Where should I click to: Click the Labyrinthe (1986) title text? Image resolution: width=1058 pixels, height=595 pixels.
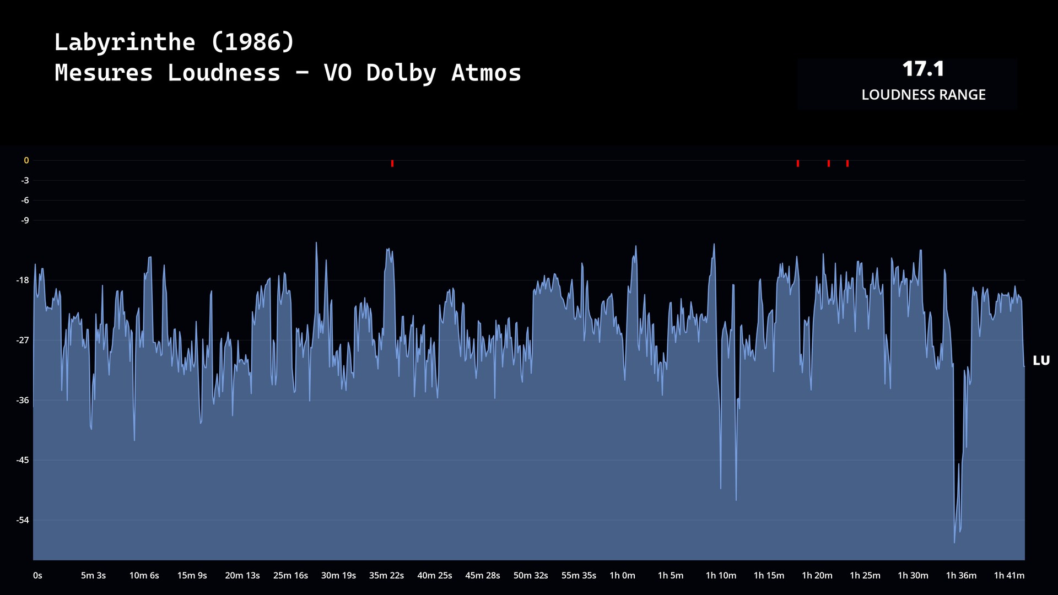click(175, 42)
